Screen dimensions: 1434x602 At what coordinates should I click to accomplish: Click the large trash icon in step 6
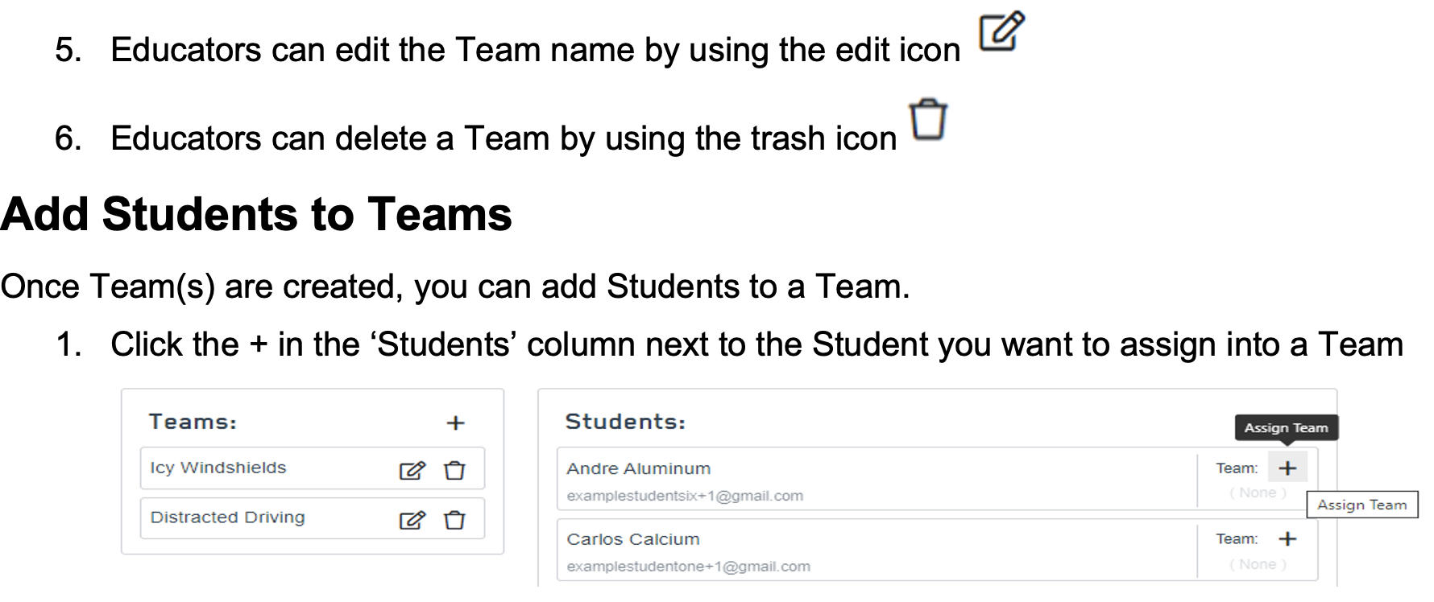927,120
